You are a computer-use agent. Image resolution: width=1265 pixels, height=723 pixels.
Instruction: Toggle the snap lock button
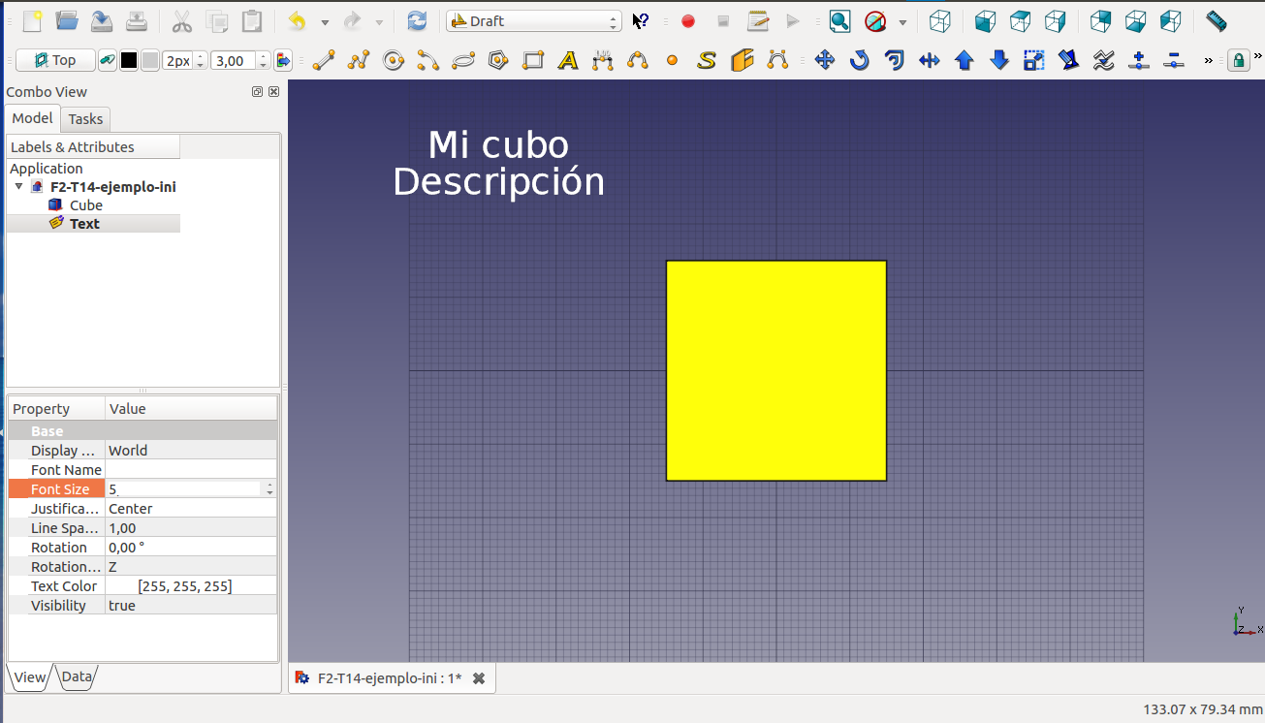1238,61
